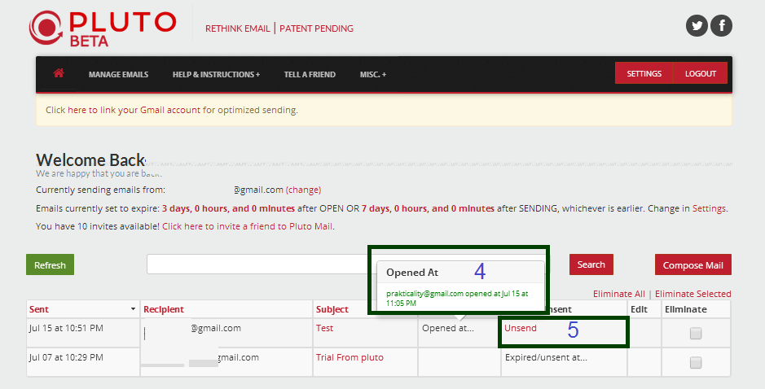Click 'Opened at...' cell in Test row
This screenshot has height=389, width=765.
[448, 328]
